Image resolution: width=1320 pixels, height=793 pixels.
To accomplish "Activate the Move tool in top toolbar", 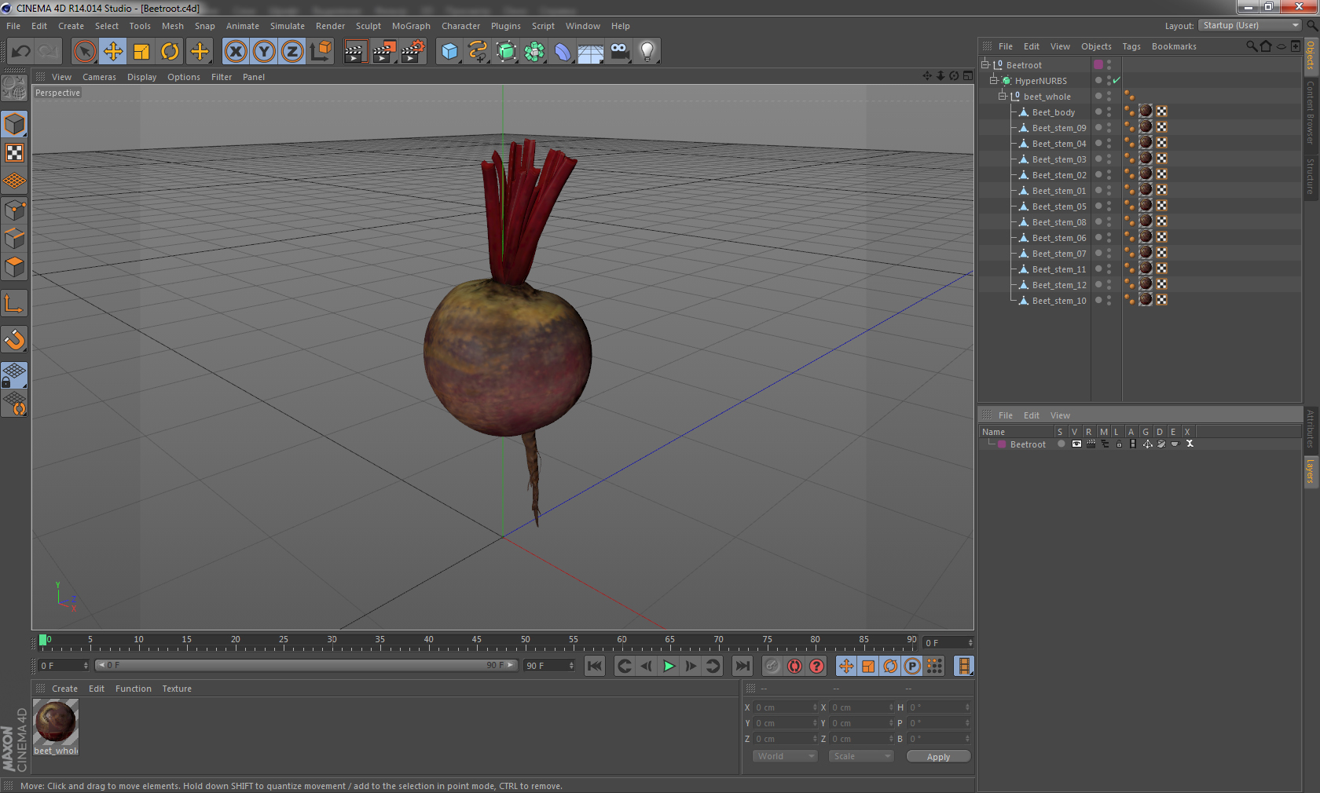I will [x=113, y=52].
